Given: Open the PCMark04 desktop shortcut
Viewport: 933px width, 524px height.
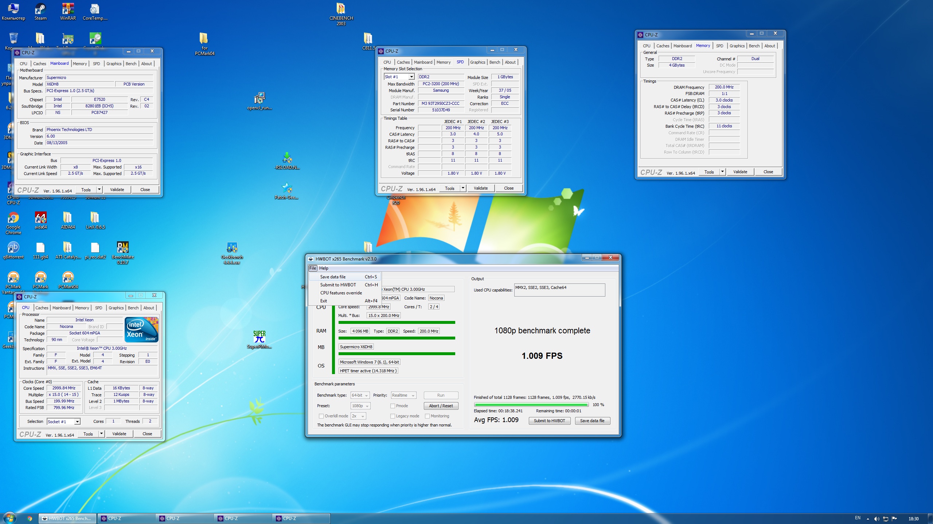Looking at the screenshot, I should tap(68, 280).
